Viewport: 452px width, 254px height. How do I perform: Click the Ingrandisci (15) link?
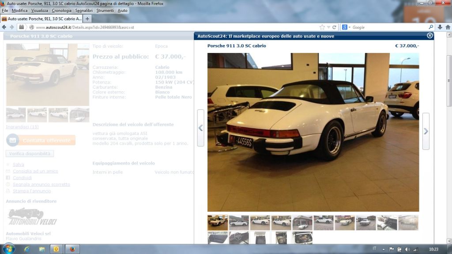(x=22, y=127)
